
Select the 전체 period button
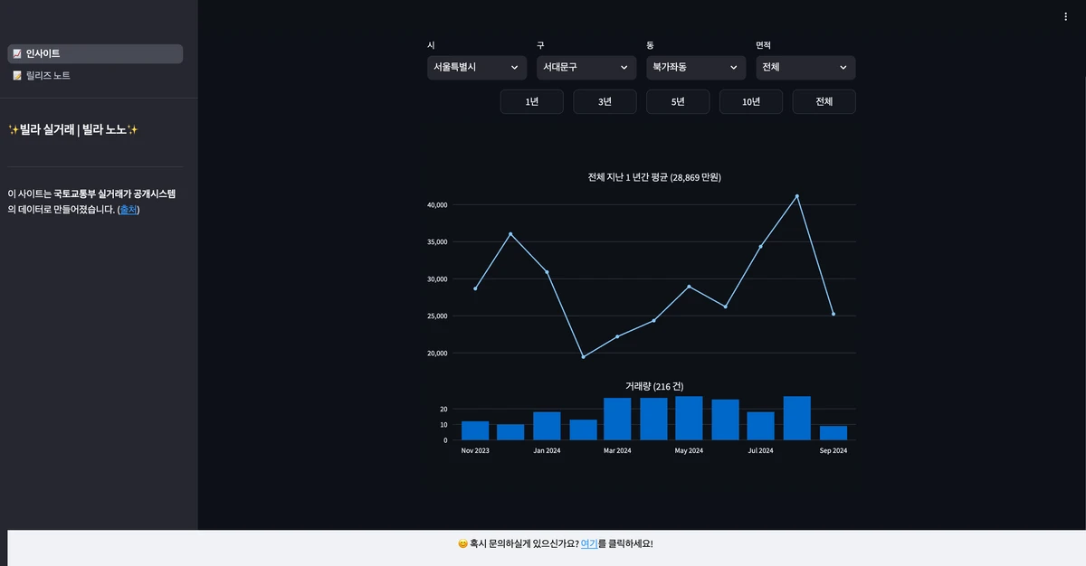point(824,102)
